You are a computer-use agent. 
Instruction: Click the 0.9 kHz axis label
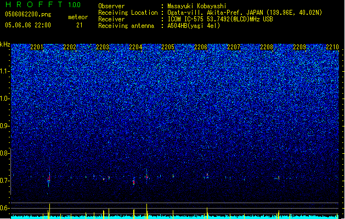5,126
